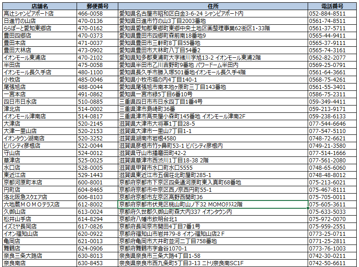Select cell 京都河原町本店

click(x=39, y=182)
